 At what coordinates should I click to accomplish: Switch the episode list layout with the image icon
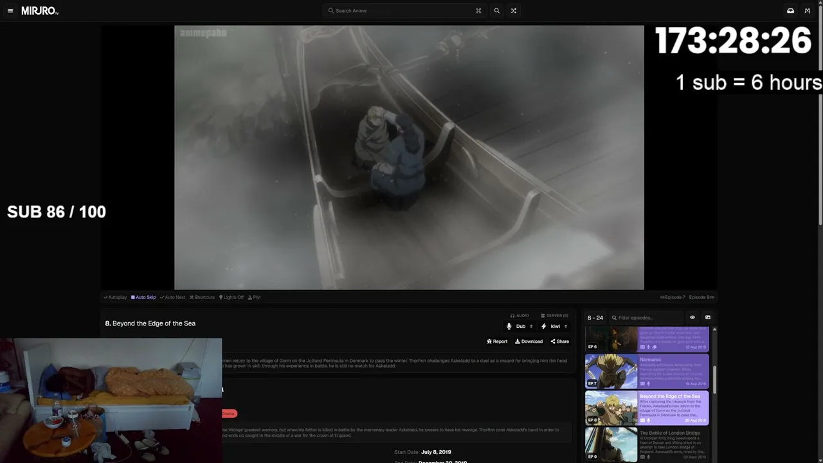click(708, 318)
